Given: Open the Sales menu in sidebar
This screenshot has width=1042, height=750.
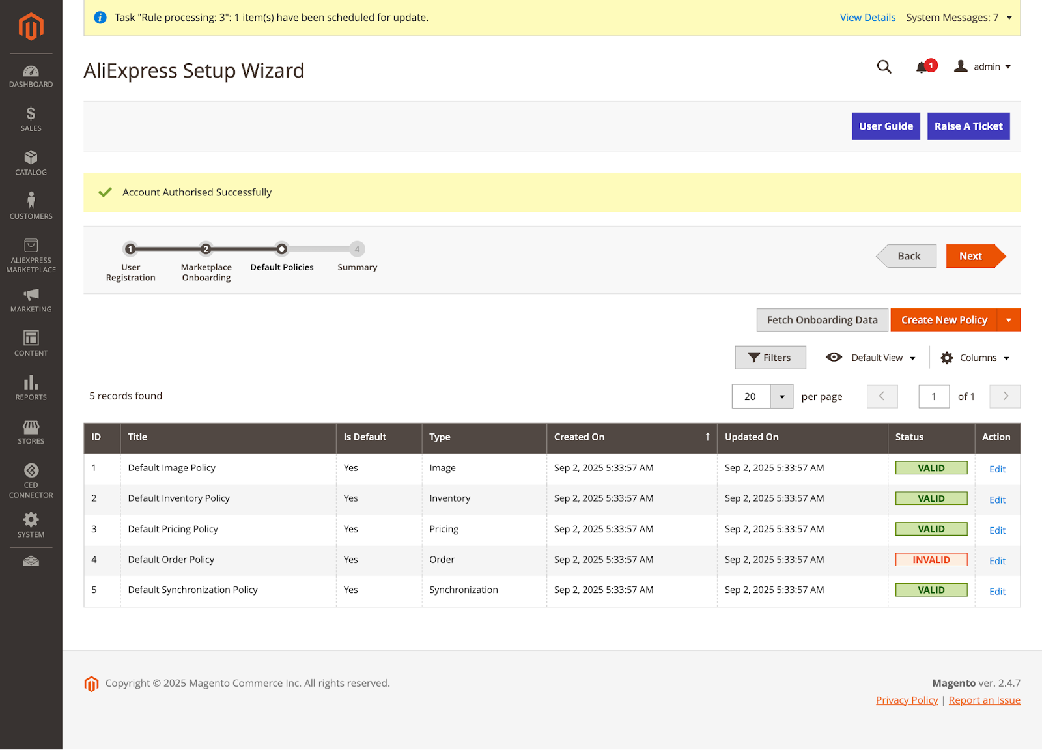Looking at the screenshot, I should point(31,119).
